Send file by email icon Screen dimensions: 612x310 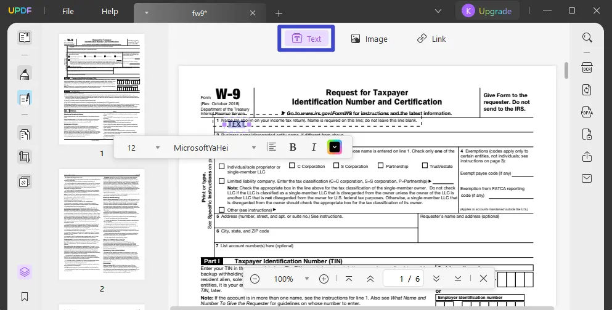pyautogui.click(x=587, y=178)
